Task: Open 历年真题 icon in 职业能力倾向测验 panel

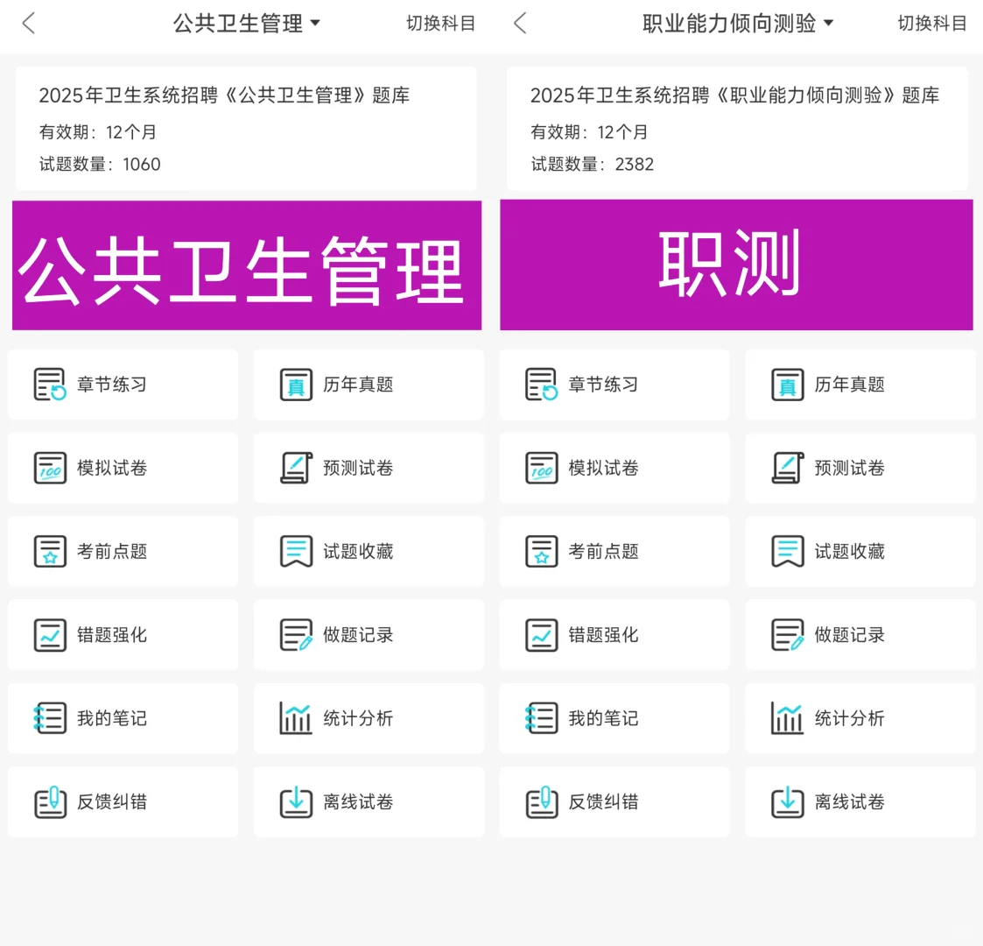Action: (788, 385)
